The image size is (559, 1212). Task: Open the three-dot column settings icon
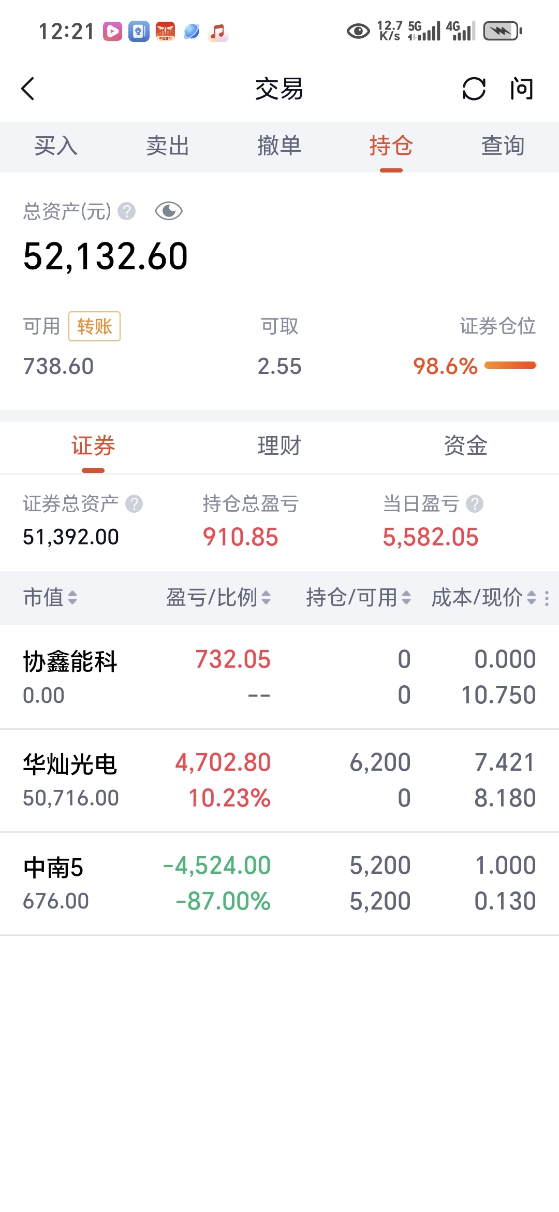(x=547, y=598)
